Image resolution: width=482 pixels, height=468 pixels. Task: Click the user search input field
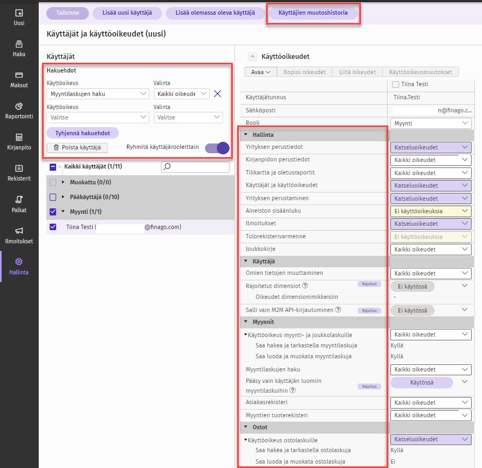pos(195,167)
